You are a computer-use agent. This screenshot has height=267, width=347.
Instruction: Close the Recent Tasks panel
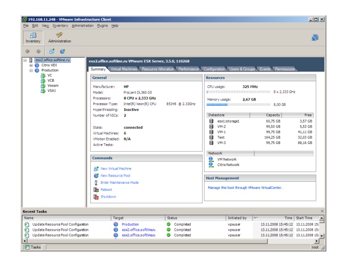pos(322,211)
